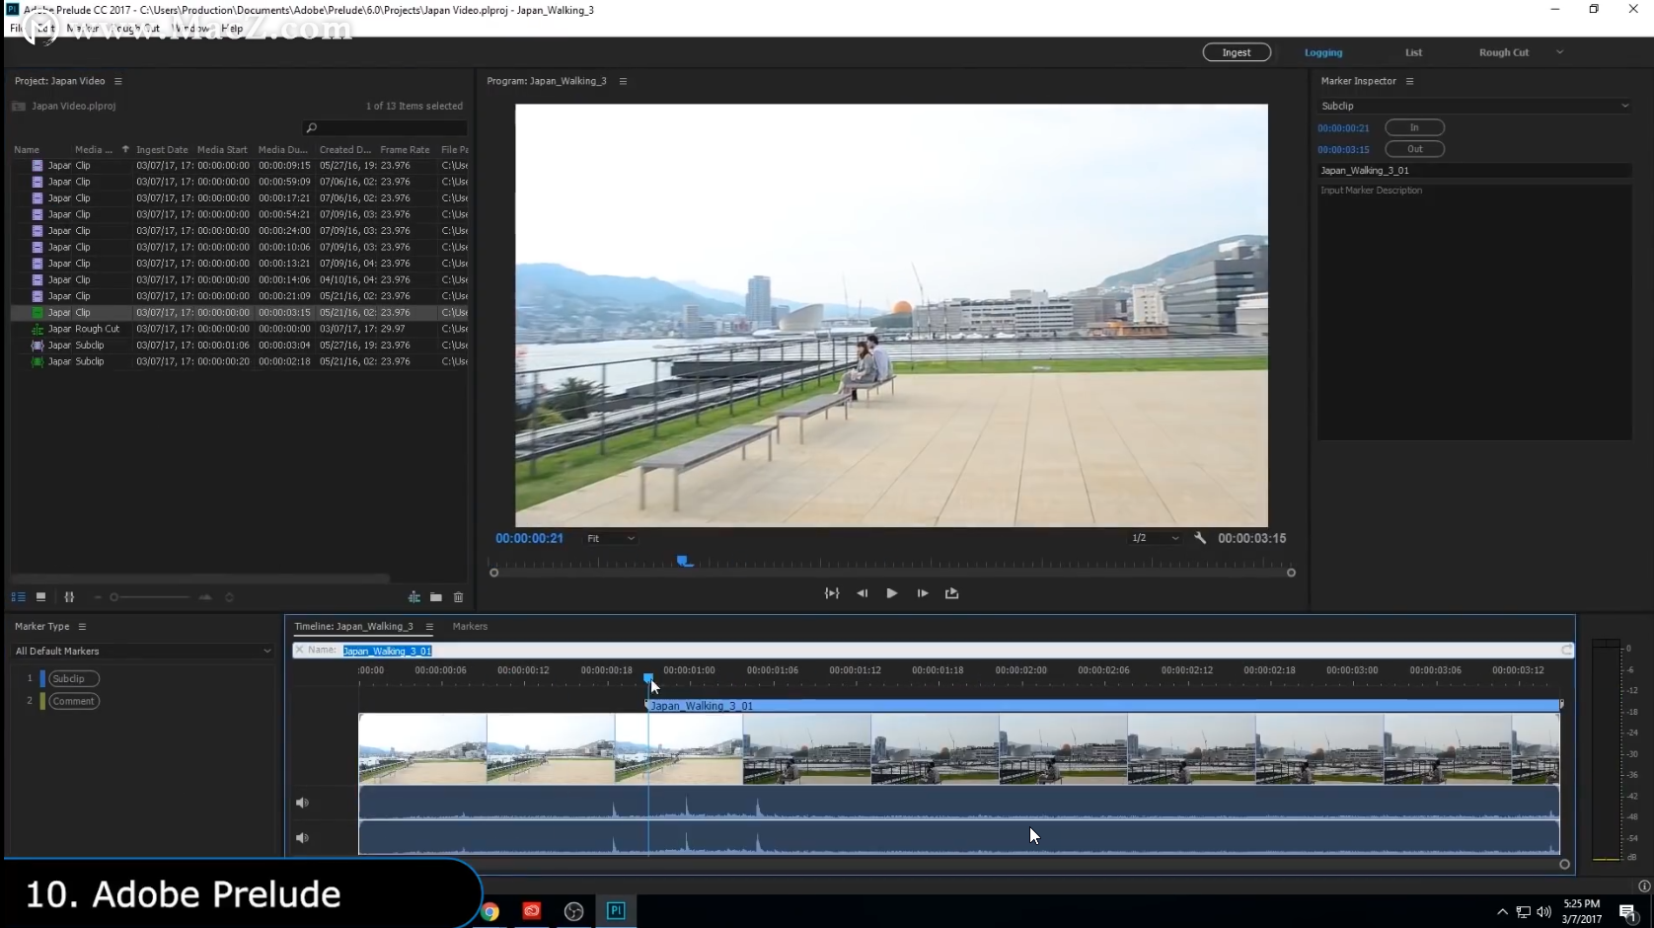Select the Subclip row with duration 00:00:03:04
Screen dimensions: 1654x928
[x=239, y=346]
